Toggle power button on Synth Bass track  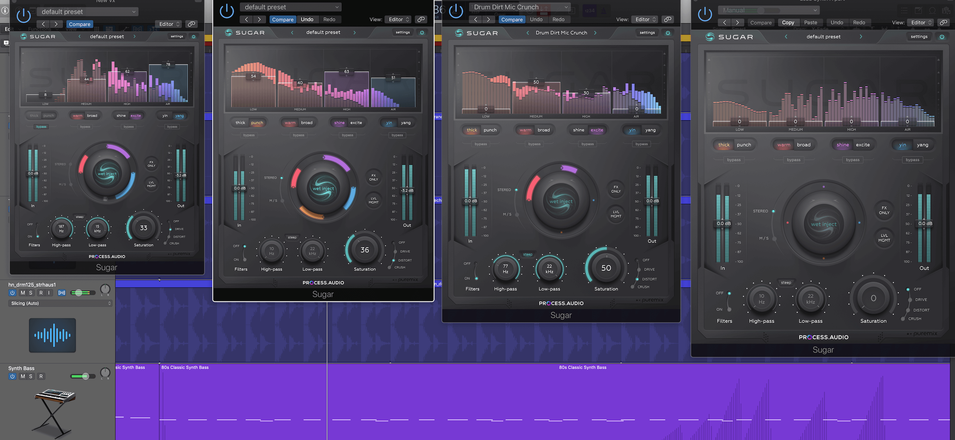pos(12,376)
